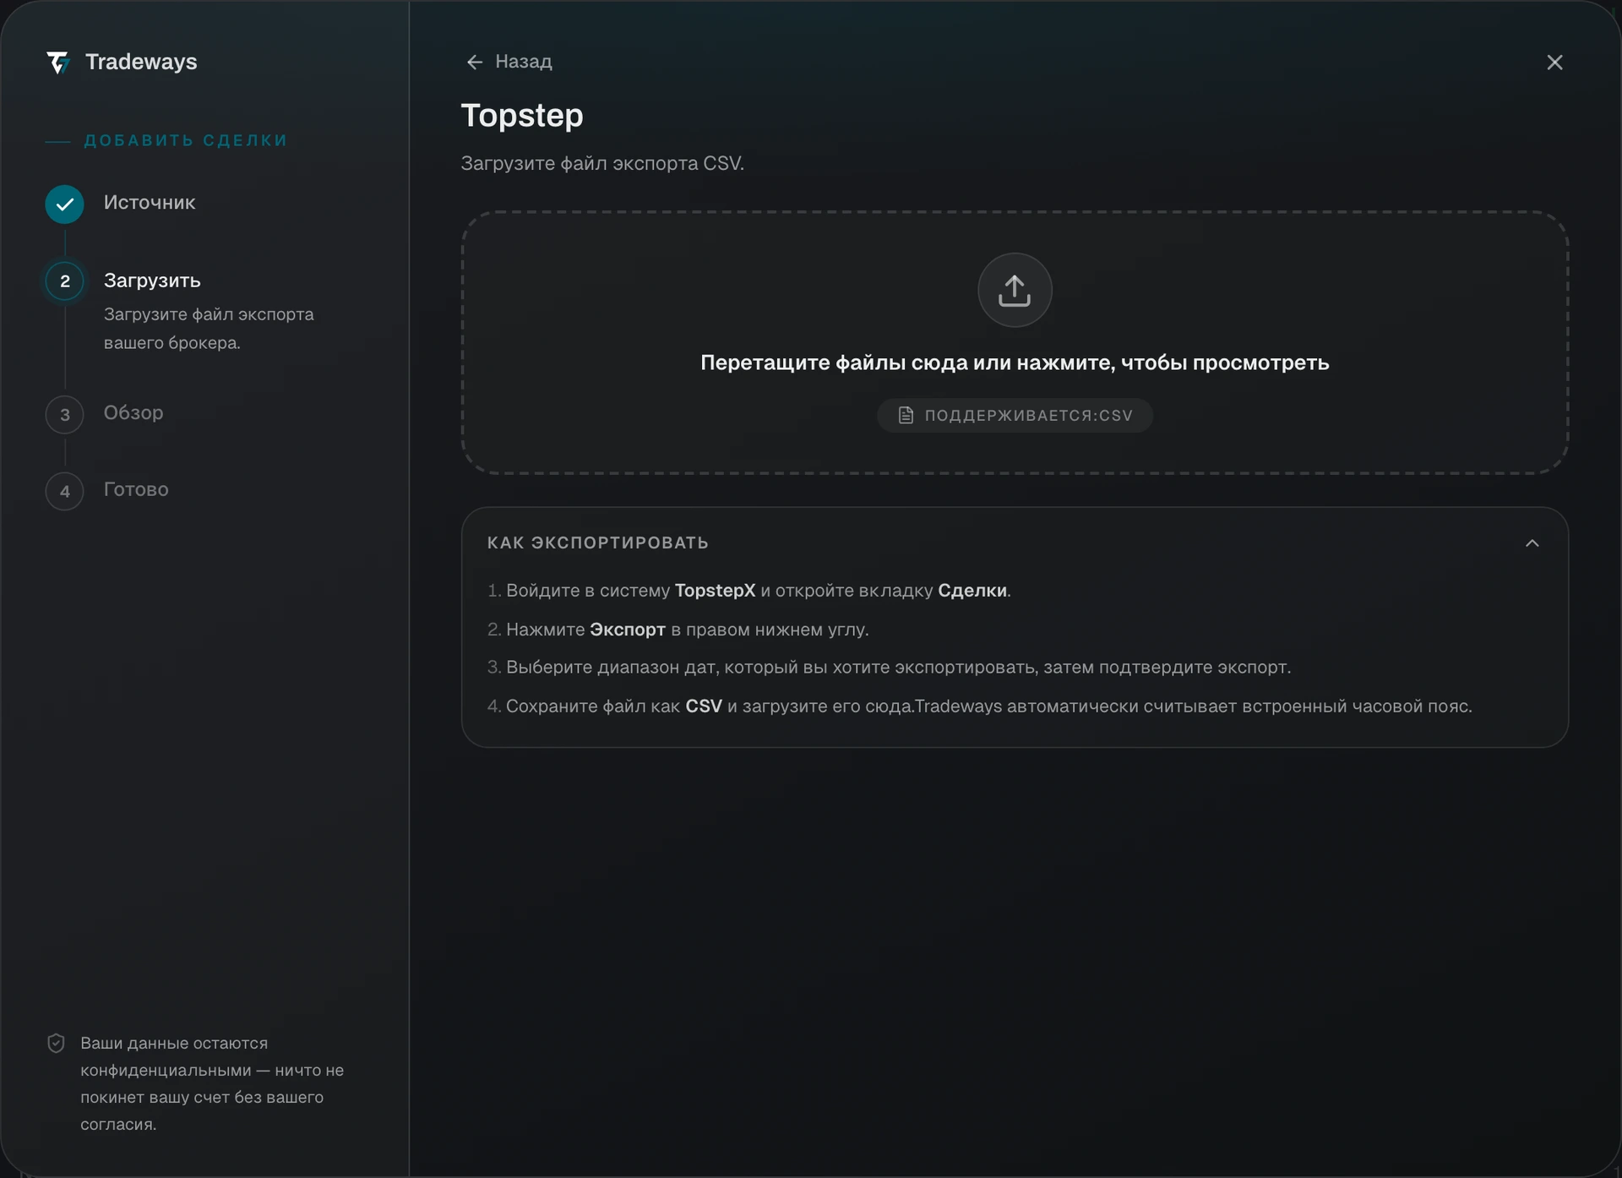1622x1178 pixels.
Task: Click the Готово step label
Action: click(136, 489)
